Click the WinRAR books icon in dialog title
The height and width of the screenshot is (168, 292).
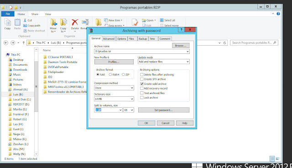(x=91, y=31)
